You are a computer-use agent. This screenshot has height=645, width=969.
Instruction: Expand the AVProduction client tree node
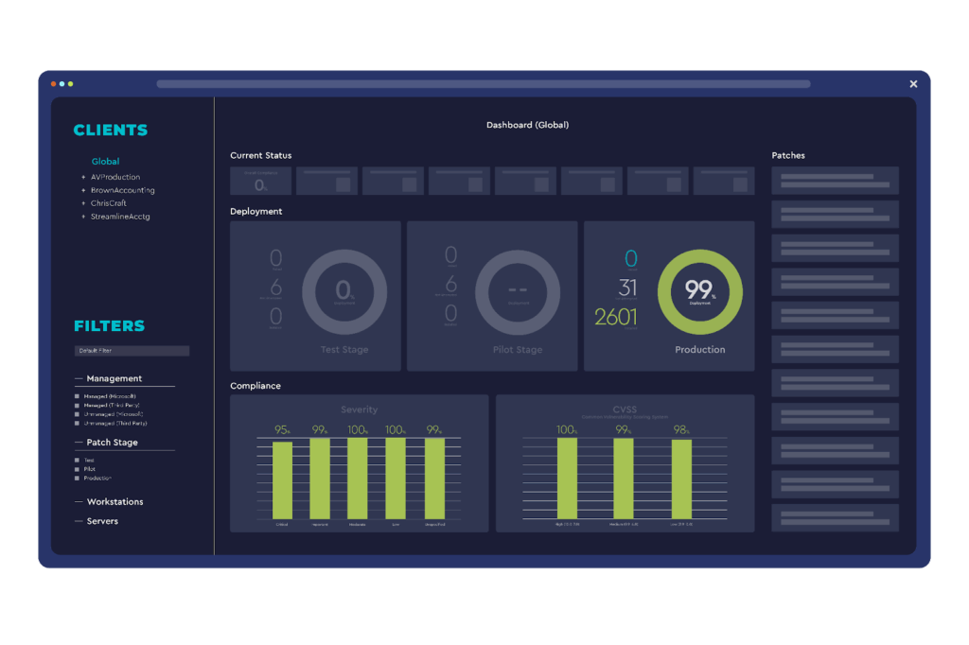pos(83,177)
